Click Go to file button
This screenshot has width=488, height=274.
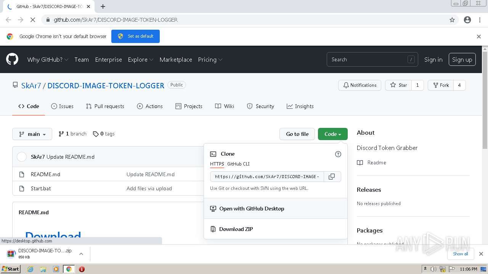pos(297,134)
